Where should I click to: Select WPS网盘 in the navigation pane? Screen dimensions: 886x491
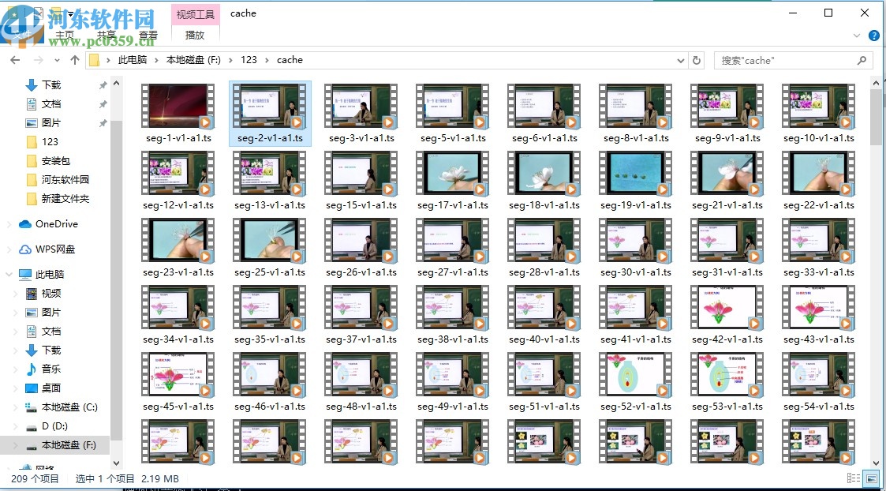pos(54,249)
